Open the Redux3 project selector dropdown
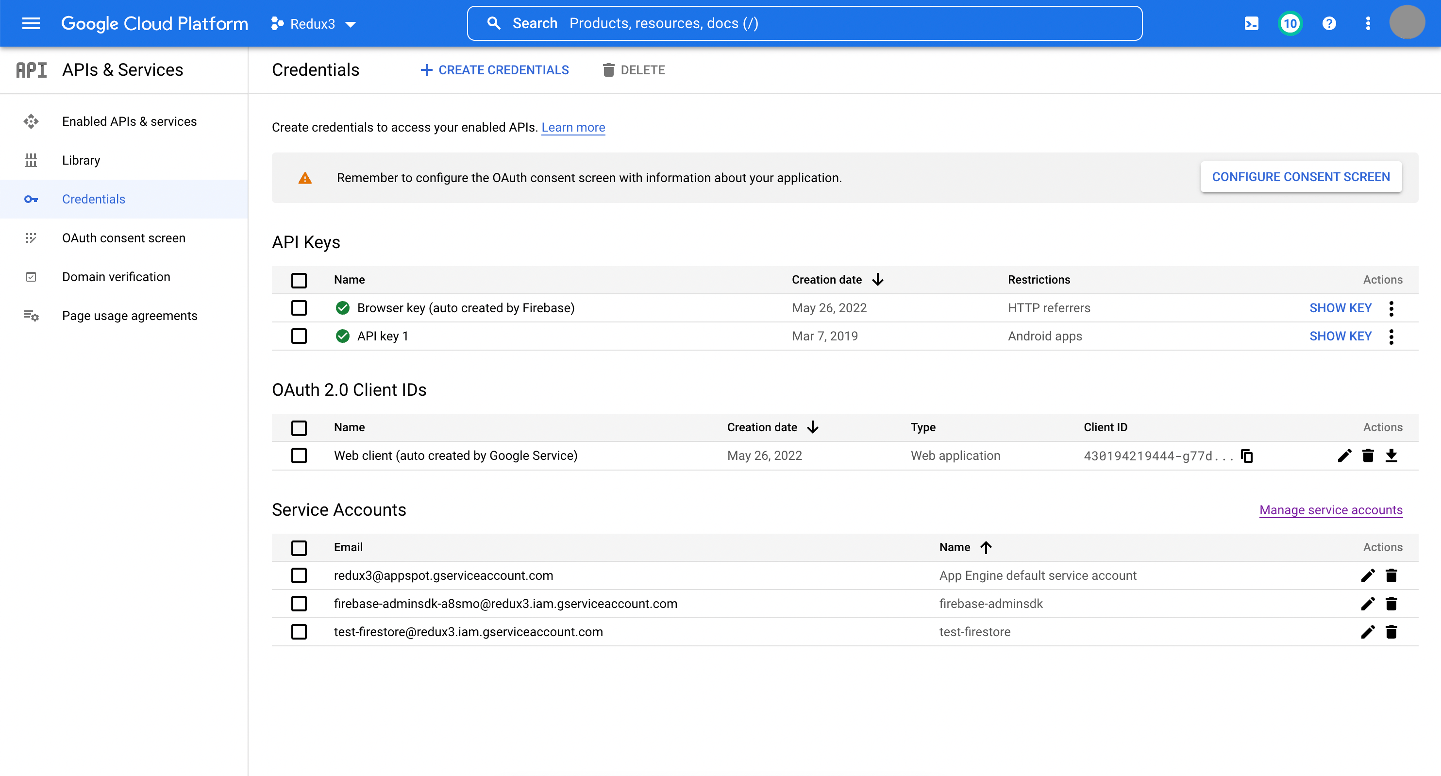This screenshot has height=776, width=1441. 313,23
